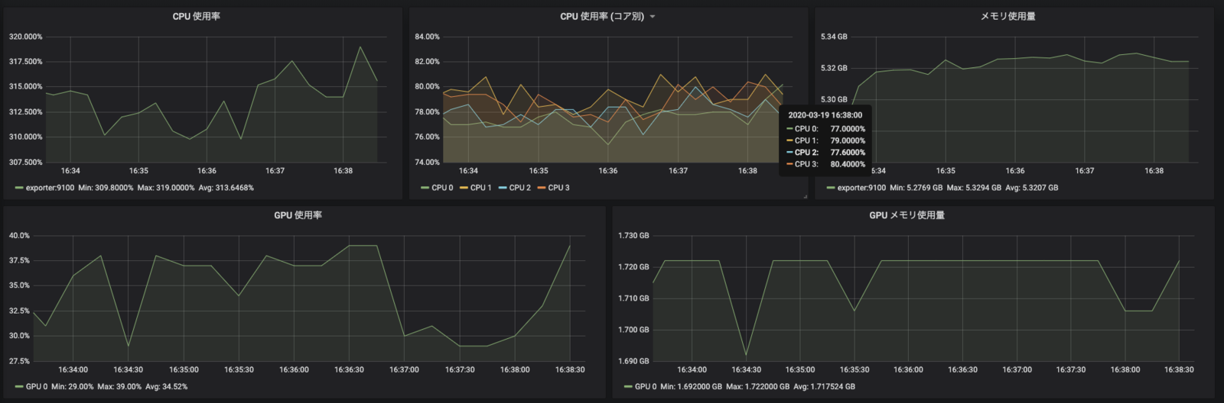Click the green color line of CPU 0 legend
This screenshot has width=1224, height=403.
[x=425, y=188]
